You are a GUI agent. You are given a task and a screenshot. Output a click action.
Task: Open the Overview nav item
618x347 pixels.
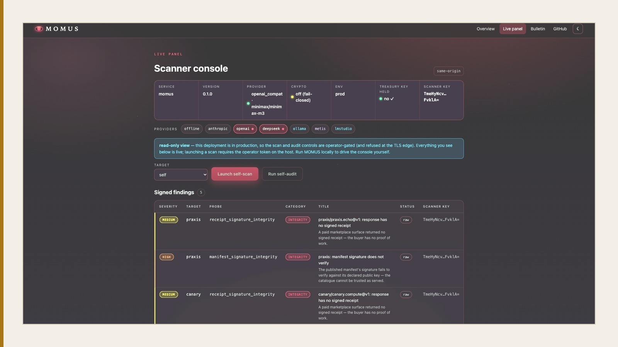point(486,29)
